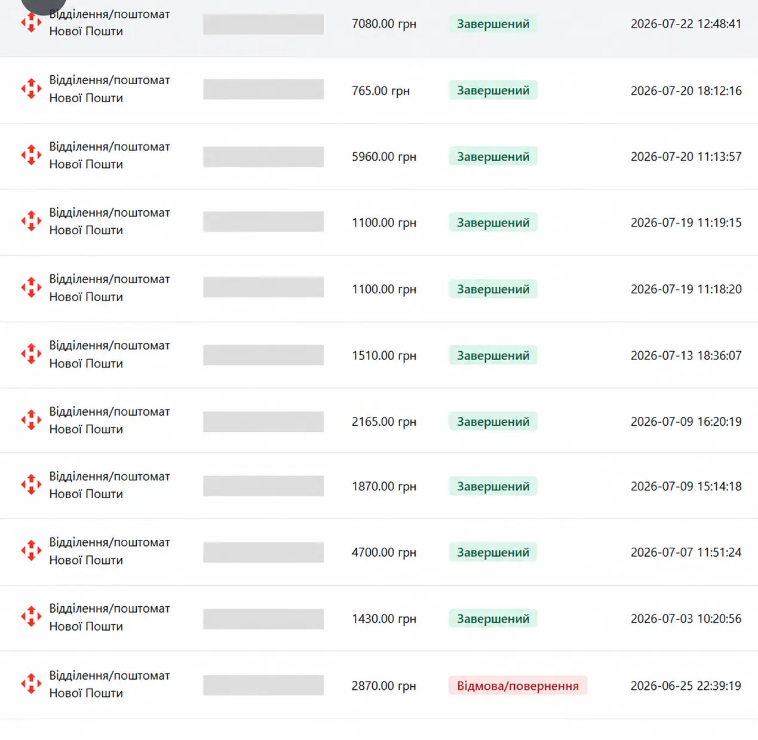Click Завершений badge on 2165.00 грн order
The image size is (758, 740).
click(x=493, y=422)
